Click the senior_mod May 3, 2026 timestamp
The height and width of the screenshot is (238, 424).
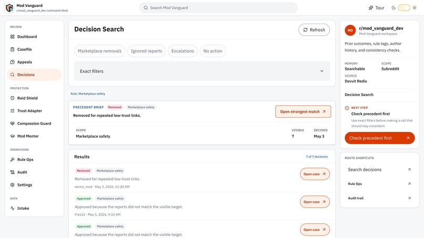tap(102, 187)
